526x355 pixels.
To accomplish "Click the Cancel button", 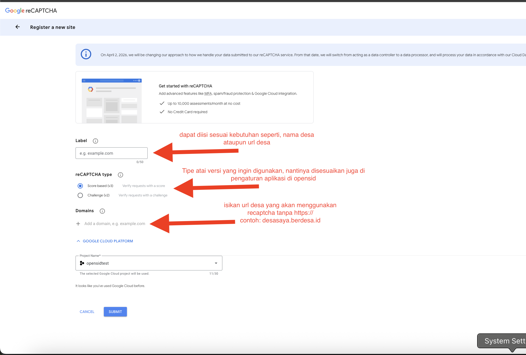I will [x=87, y=312].
